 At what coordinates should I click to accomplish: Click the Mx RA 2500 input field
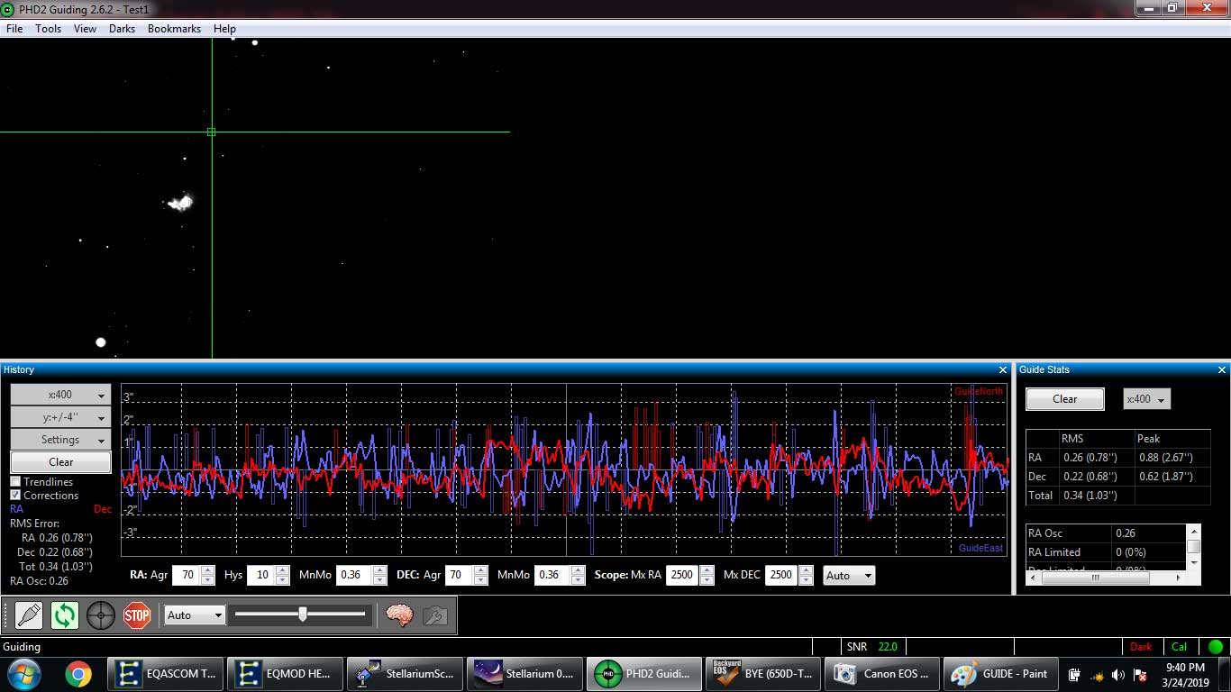coord(682,575)
